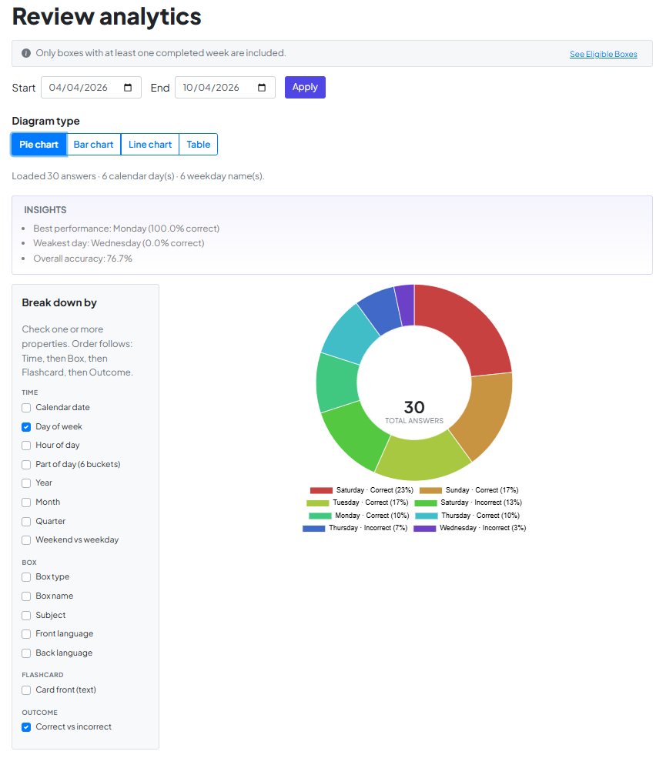Select the Table diagram type
This screenshot has height=758, width=666.
198,145
